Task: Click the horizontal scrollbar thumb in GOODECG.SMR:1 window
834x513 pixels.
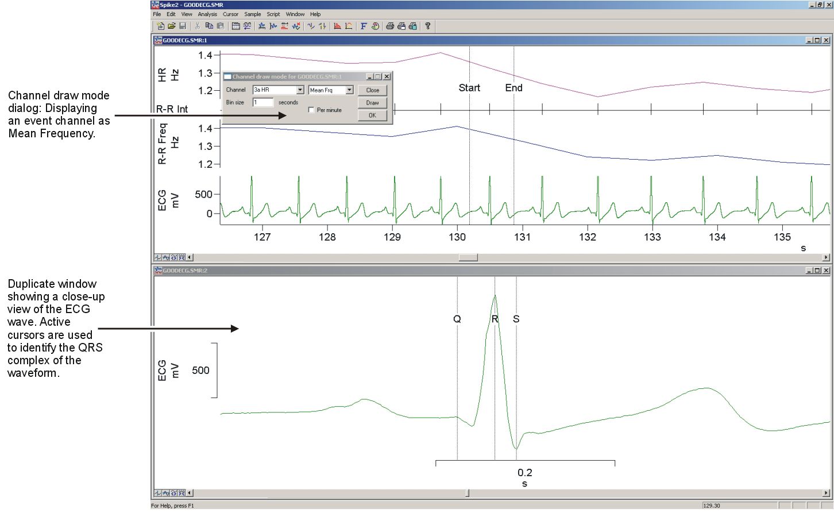Action: point(468,257)
